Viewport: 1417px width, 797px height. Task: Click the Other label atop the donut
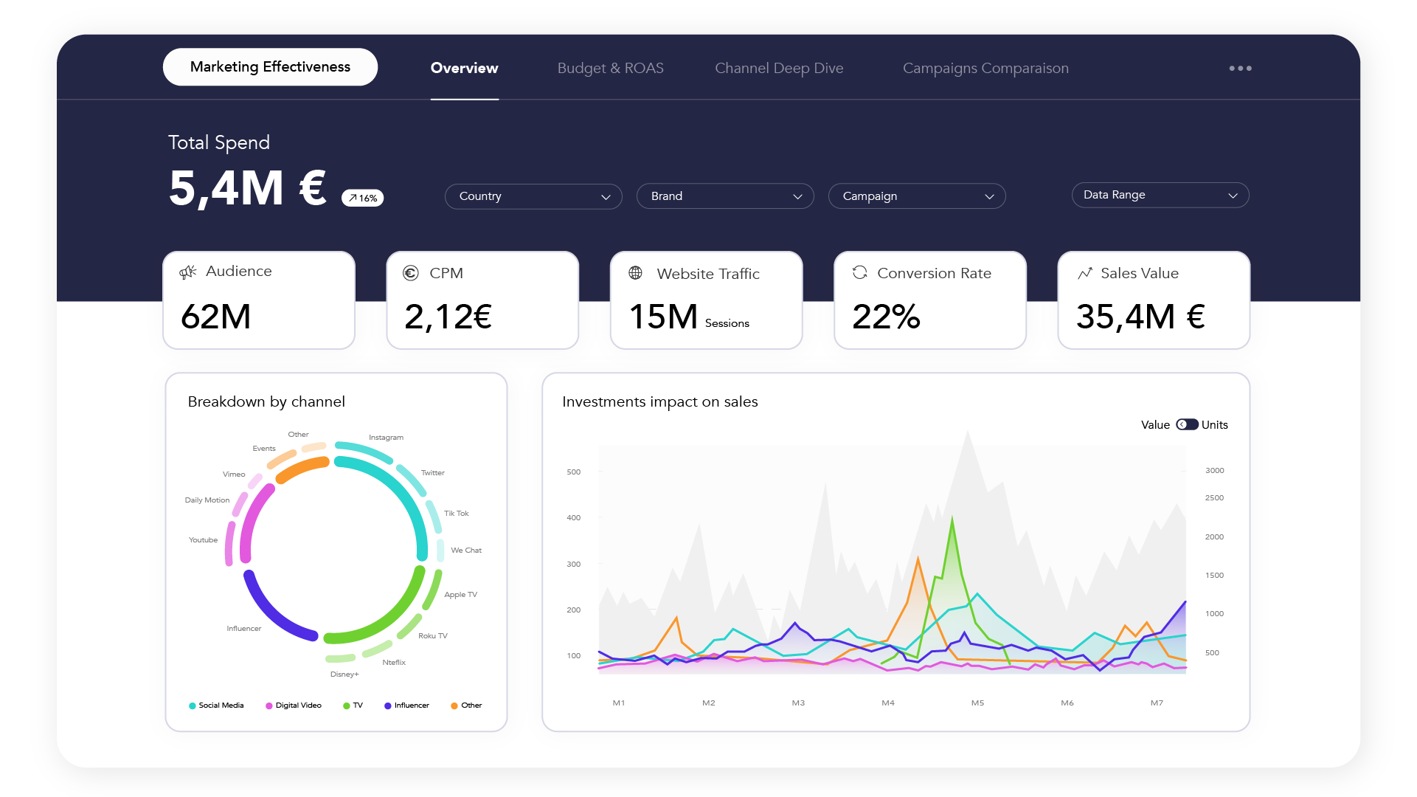(x=299, y=435)
